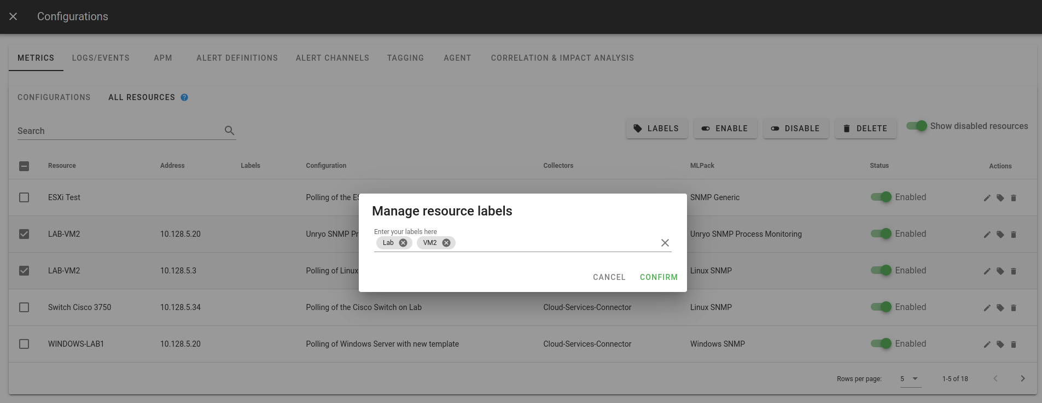Uncheck LAB-VM2 10.128.5.3 checkbox
Viewport: 1042px width, 403px height.
tap(24, 271)
